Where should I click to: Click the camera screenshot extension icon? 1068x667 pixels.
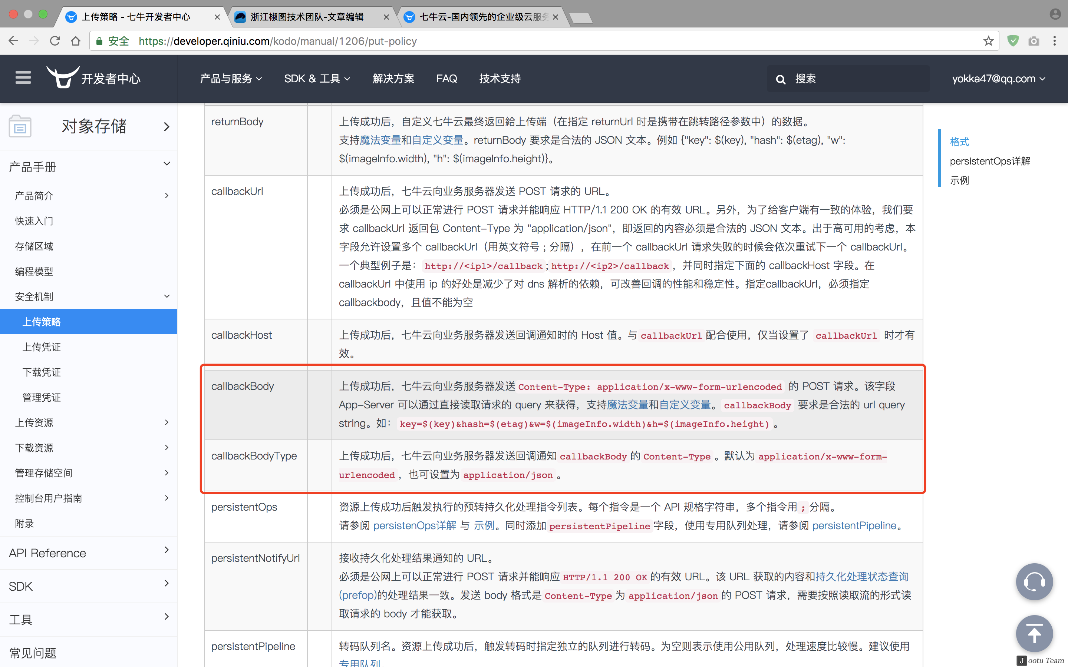click(1034, 41)
